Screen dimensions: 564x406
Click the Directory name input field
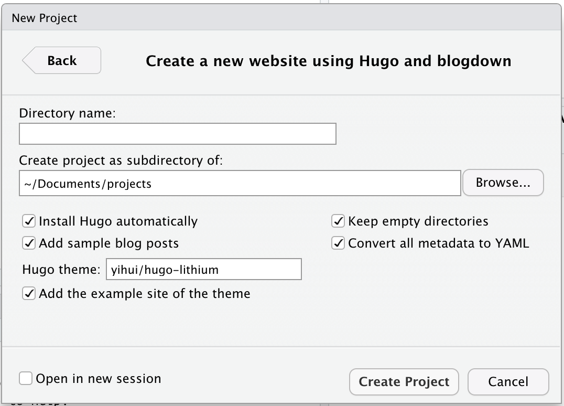[177, 134]
